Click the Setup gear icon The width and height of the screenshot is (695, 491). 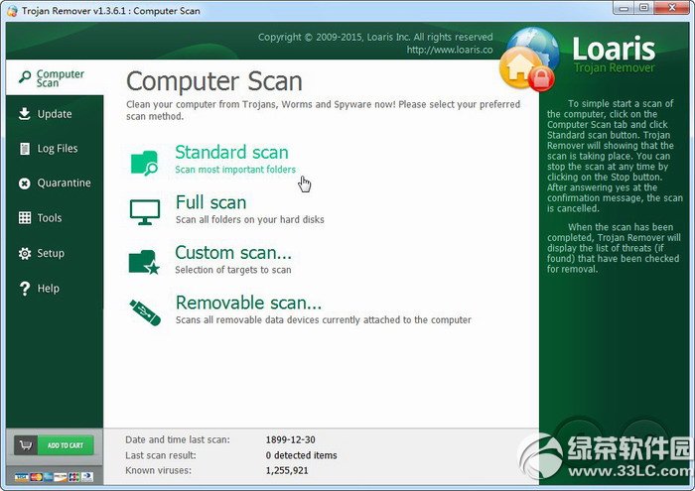click(25, 253)
